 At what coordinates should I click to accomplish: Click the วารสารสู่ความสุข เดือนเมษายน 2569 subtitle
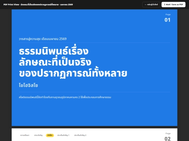[43, 39]
